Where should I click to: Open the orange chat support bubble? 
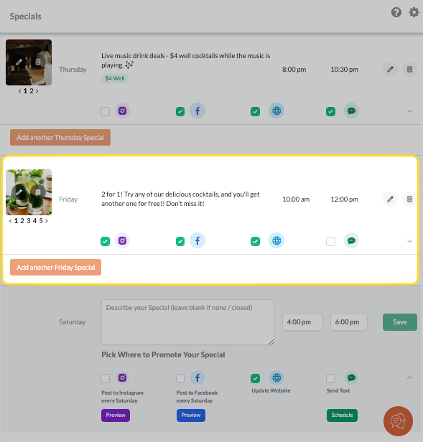(x=398, y=421)
